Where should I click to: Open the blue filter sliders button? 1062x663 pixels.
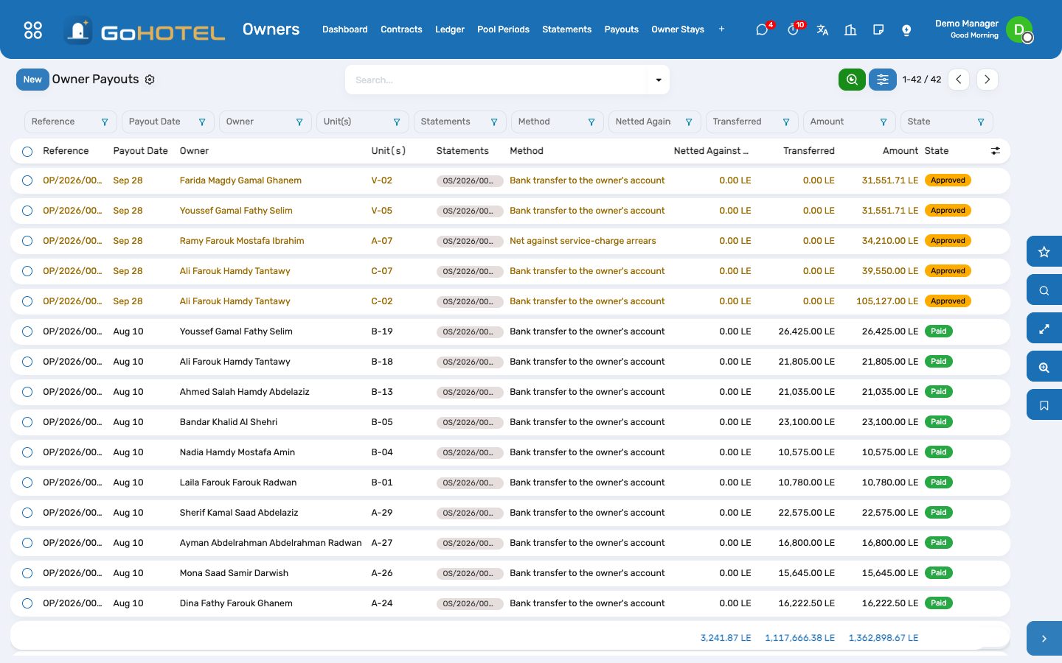[883, 80]
